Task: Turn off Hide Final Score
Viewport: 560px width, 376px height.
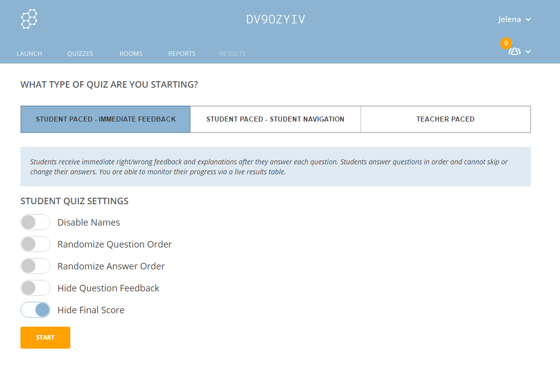Action: point(35,310)
